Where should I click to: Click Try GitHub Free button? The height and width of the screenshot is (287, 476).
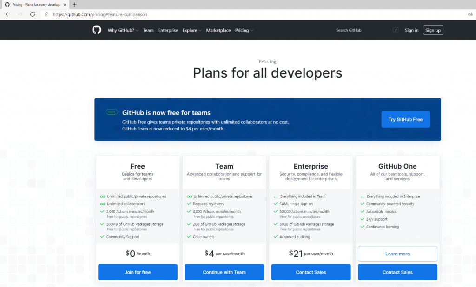[x=405, y=119]
